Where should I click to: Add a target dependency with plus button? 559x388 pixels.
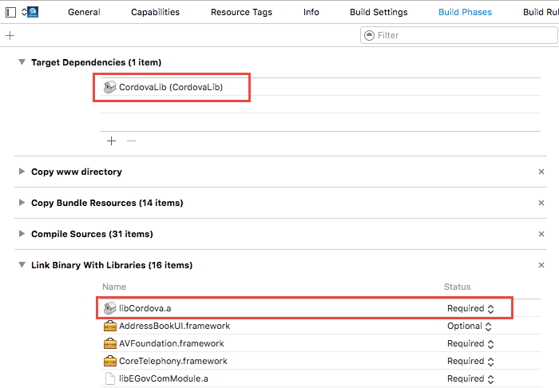[111, 141]
